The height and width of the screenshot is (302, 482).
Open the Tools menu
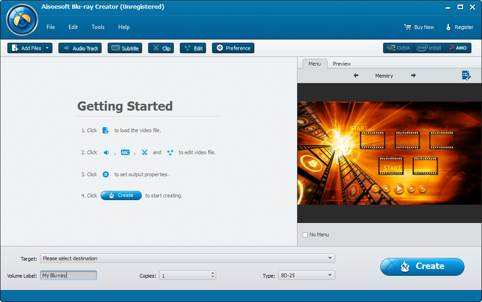tap(98, 27)
